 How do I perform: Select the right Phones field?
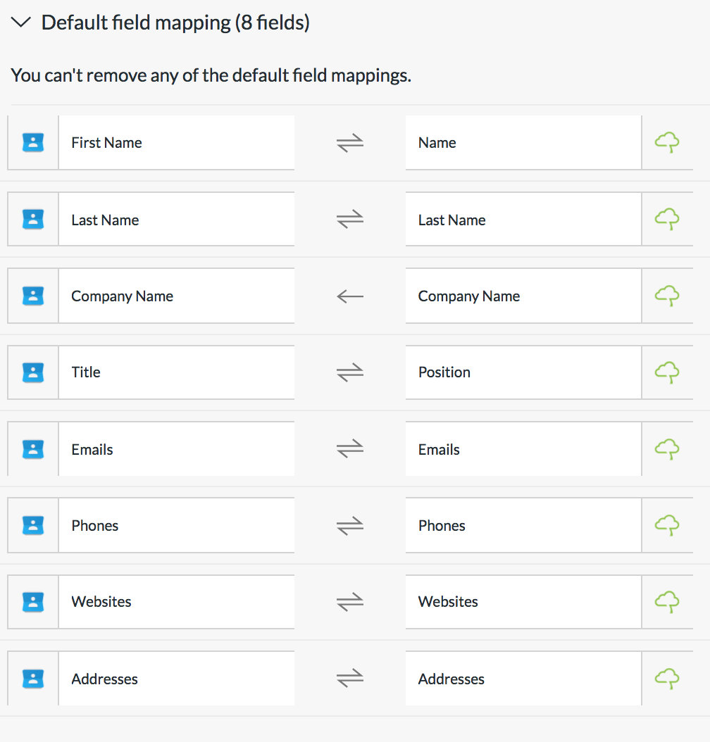point(523,525)
